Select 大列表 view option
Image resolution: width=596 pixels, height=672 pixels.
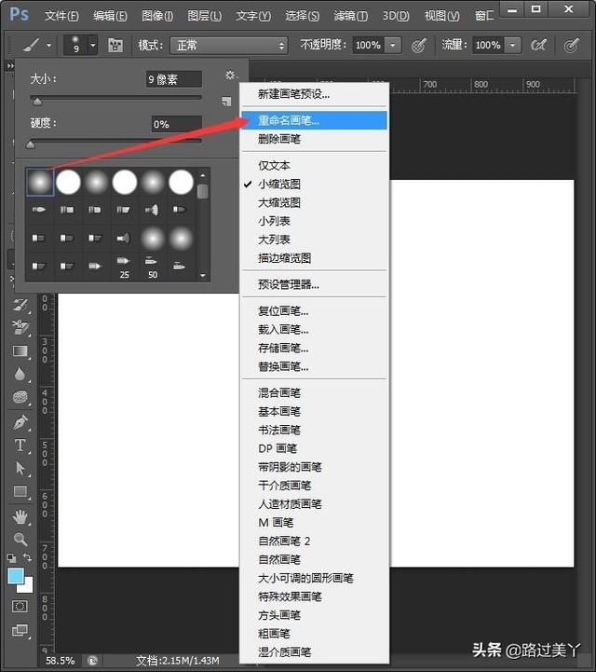tap(314, 240)
